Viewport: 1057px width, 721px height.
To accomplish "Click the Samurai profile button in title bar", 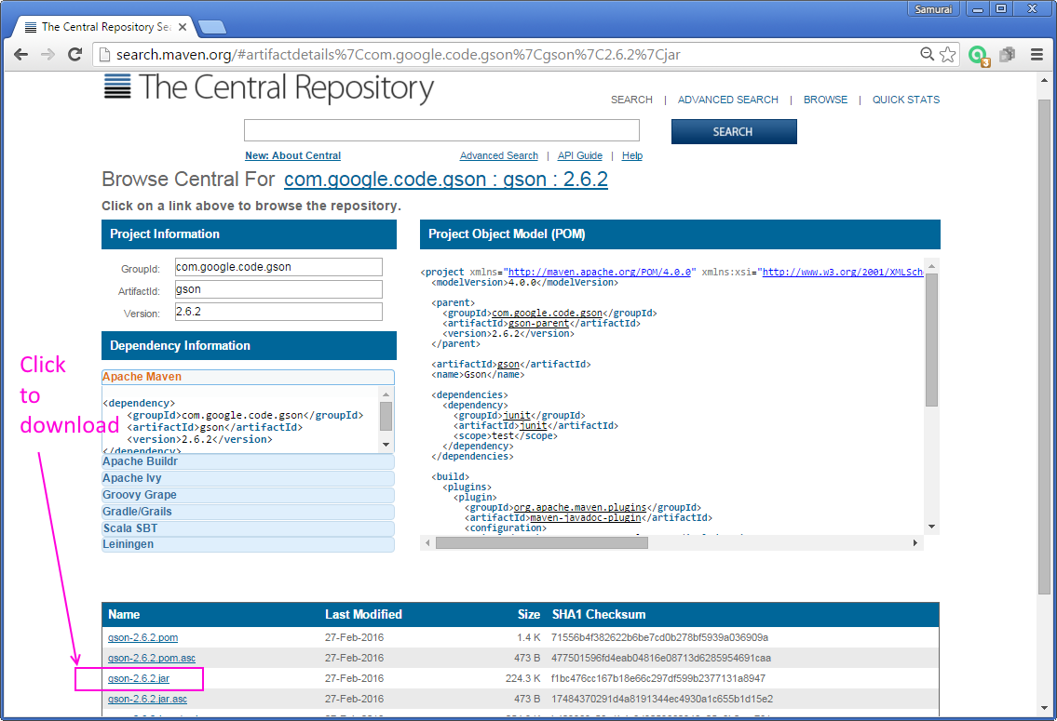I will click(x=934, y=8).
